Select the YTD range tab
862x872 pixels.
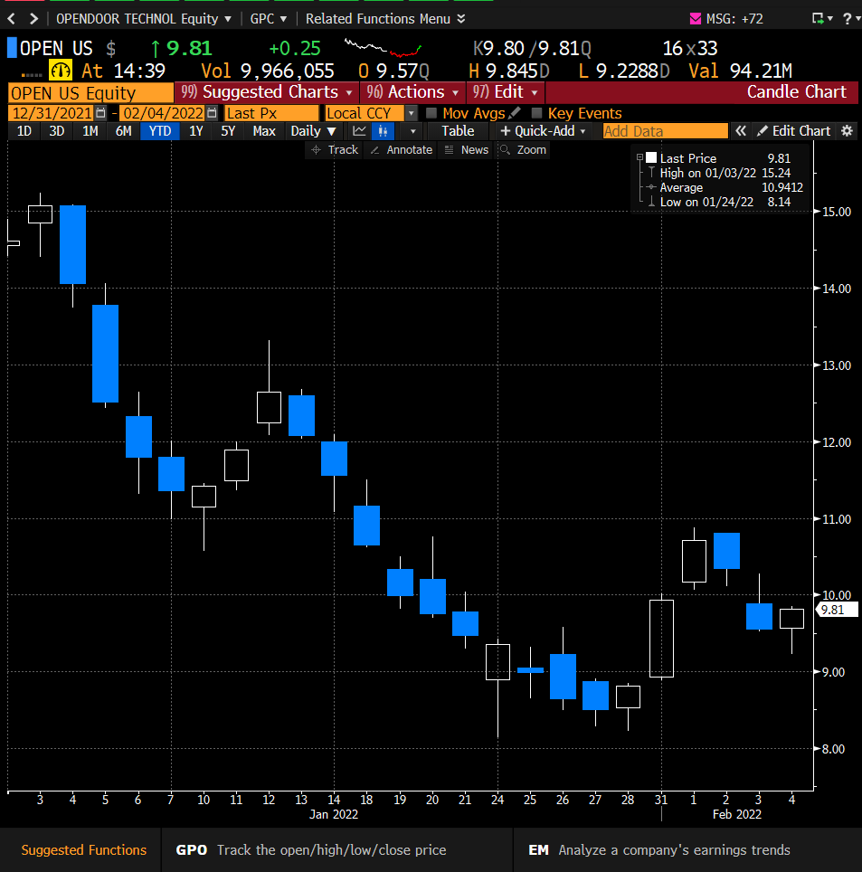pyautogui.click(x=159, y=131)
